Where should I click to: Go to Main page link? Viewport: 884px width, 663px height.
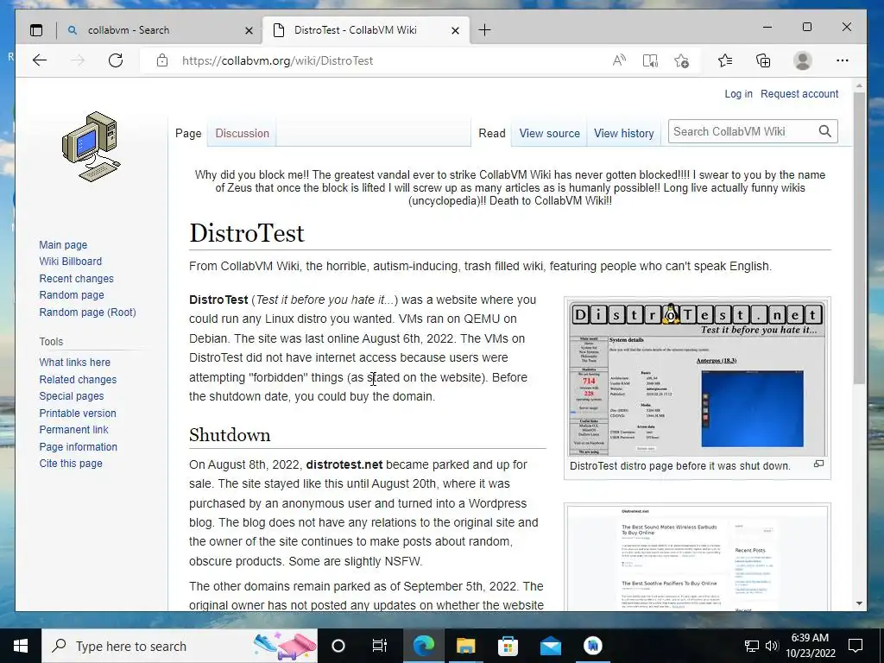tap(63, 244)
